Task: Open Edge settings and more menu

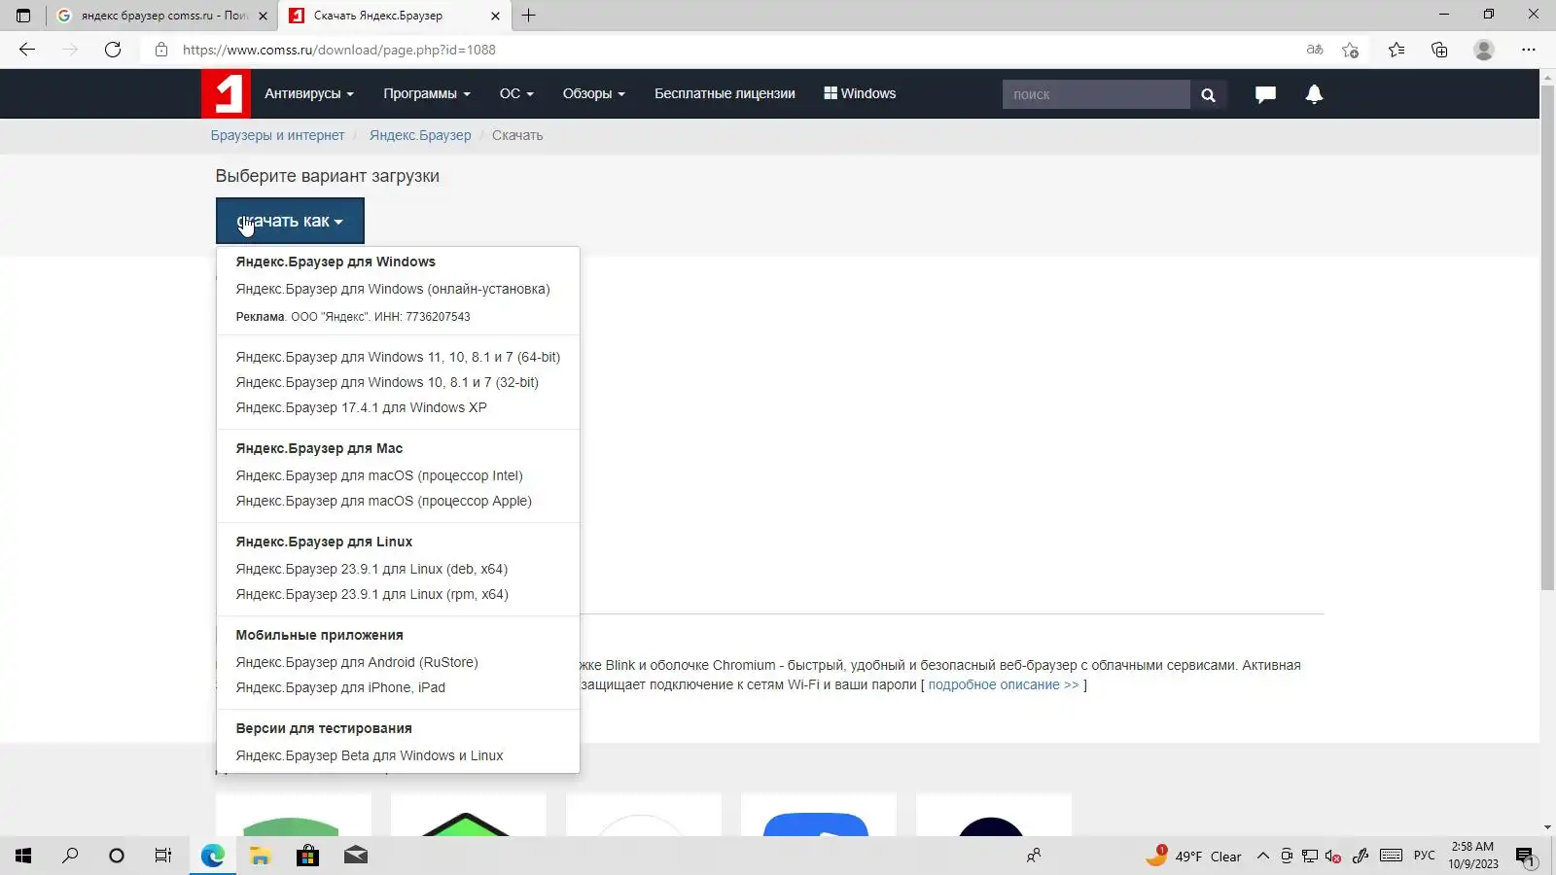Action: coord(1529,50)
